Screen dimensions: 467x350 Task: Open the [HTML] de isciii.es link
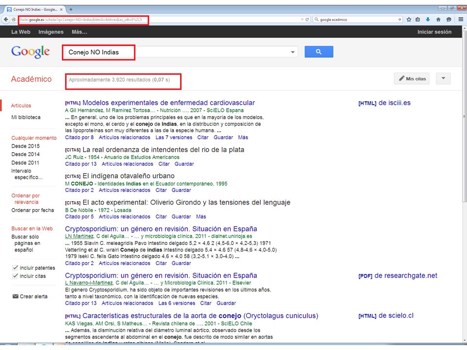(384, 103)
